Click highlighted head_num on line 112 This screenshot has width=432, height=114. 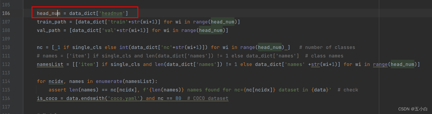coord(403,64)
